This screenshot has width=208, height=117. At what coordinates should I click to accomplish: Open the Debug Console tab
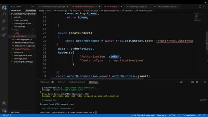point(77,82)
